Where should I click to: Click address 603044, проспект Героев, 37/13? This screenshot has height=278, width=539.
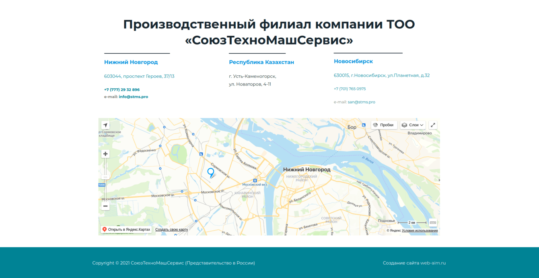point(139,76)
